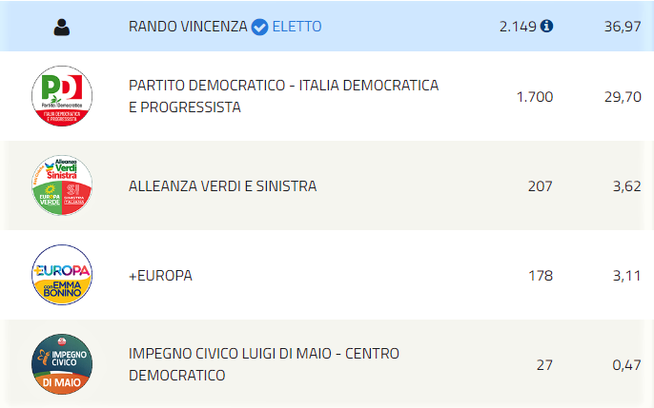Open the info icon next to 2.149

546,27
